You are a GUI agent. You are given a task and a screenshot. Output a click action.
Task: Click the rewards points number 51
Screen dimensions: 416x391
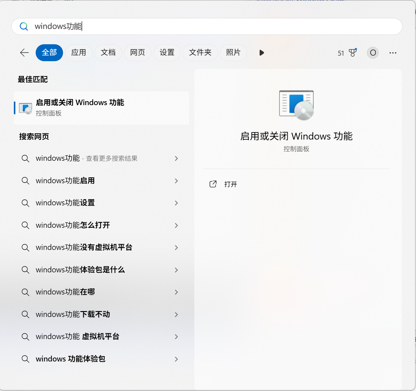click(341, 53)
